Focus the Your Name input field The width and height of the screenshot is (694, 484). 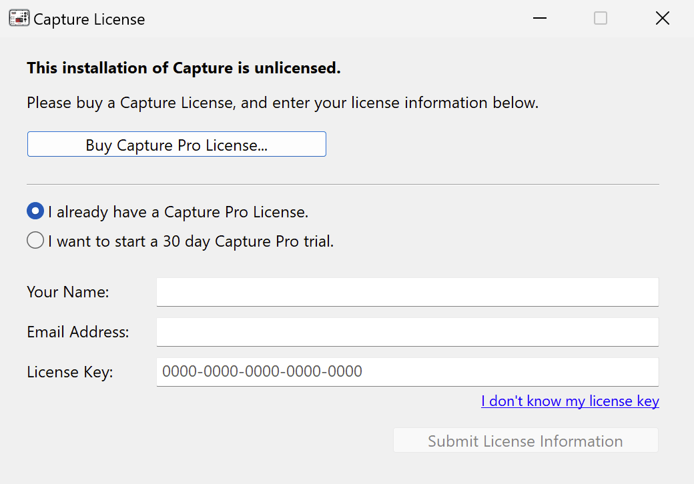(x=408, y=292)
